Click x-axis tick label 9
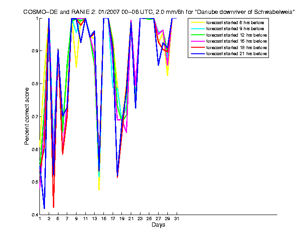Viewport: 306px width, 241px height. coord(76,219)
